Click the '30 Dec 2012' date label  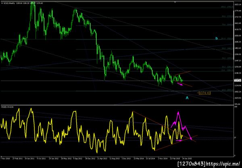[x=90, y=158]
